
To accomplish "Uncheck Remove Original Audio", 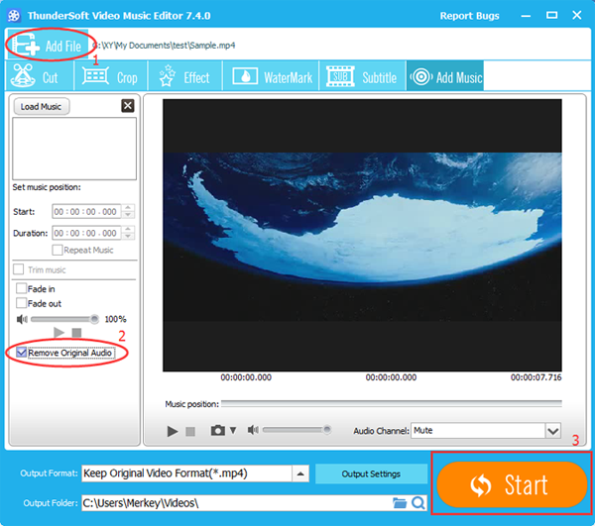I will coord(21,353).
